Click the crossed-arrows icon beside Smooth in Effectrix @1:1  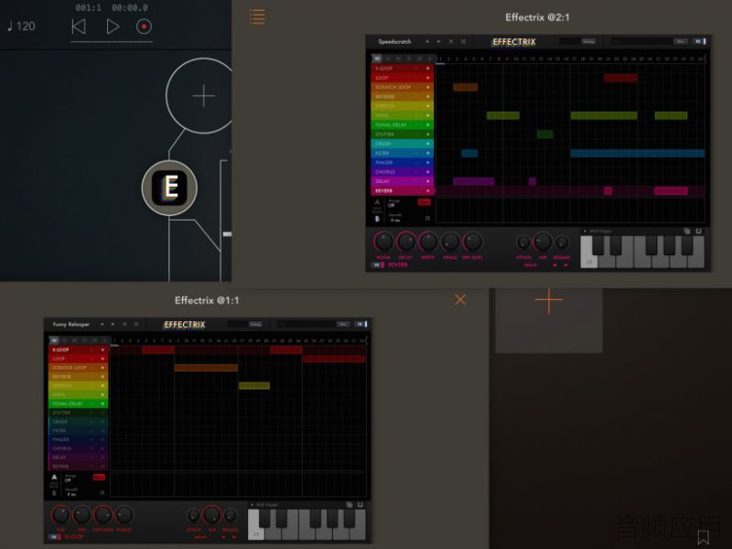tap(102, 492)
